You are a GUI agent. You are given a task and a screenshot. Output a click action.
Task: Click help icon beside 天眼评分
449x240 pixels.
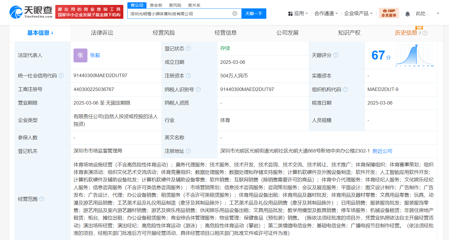[x=336, y=55]
